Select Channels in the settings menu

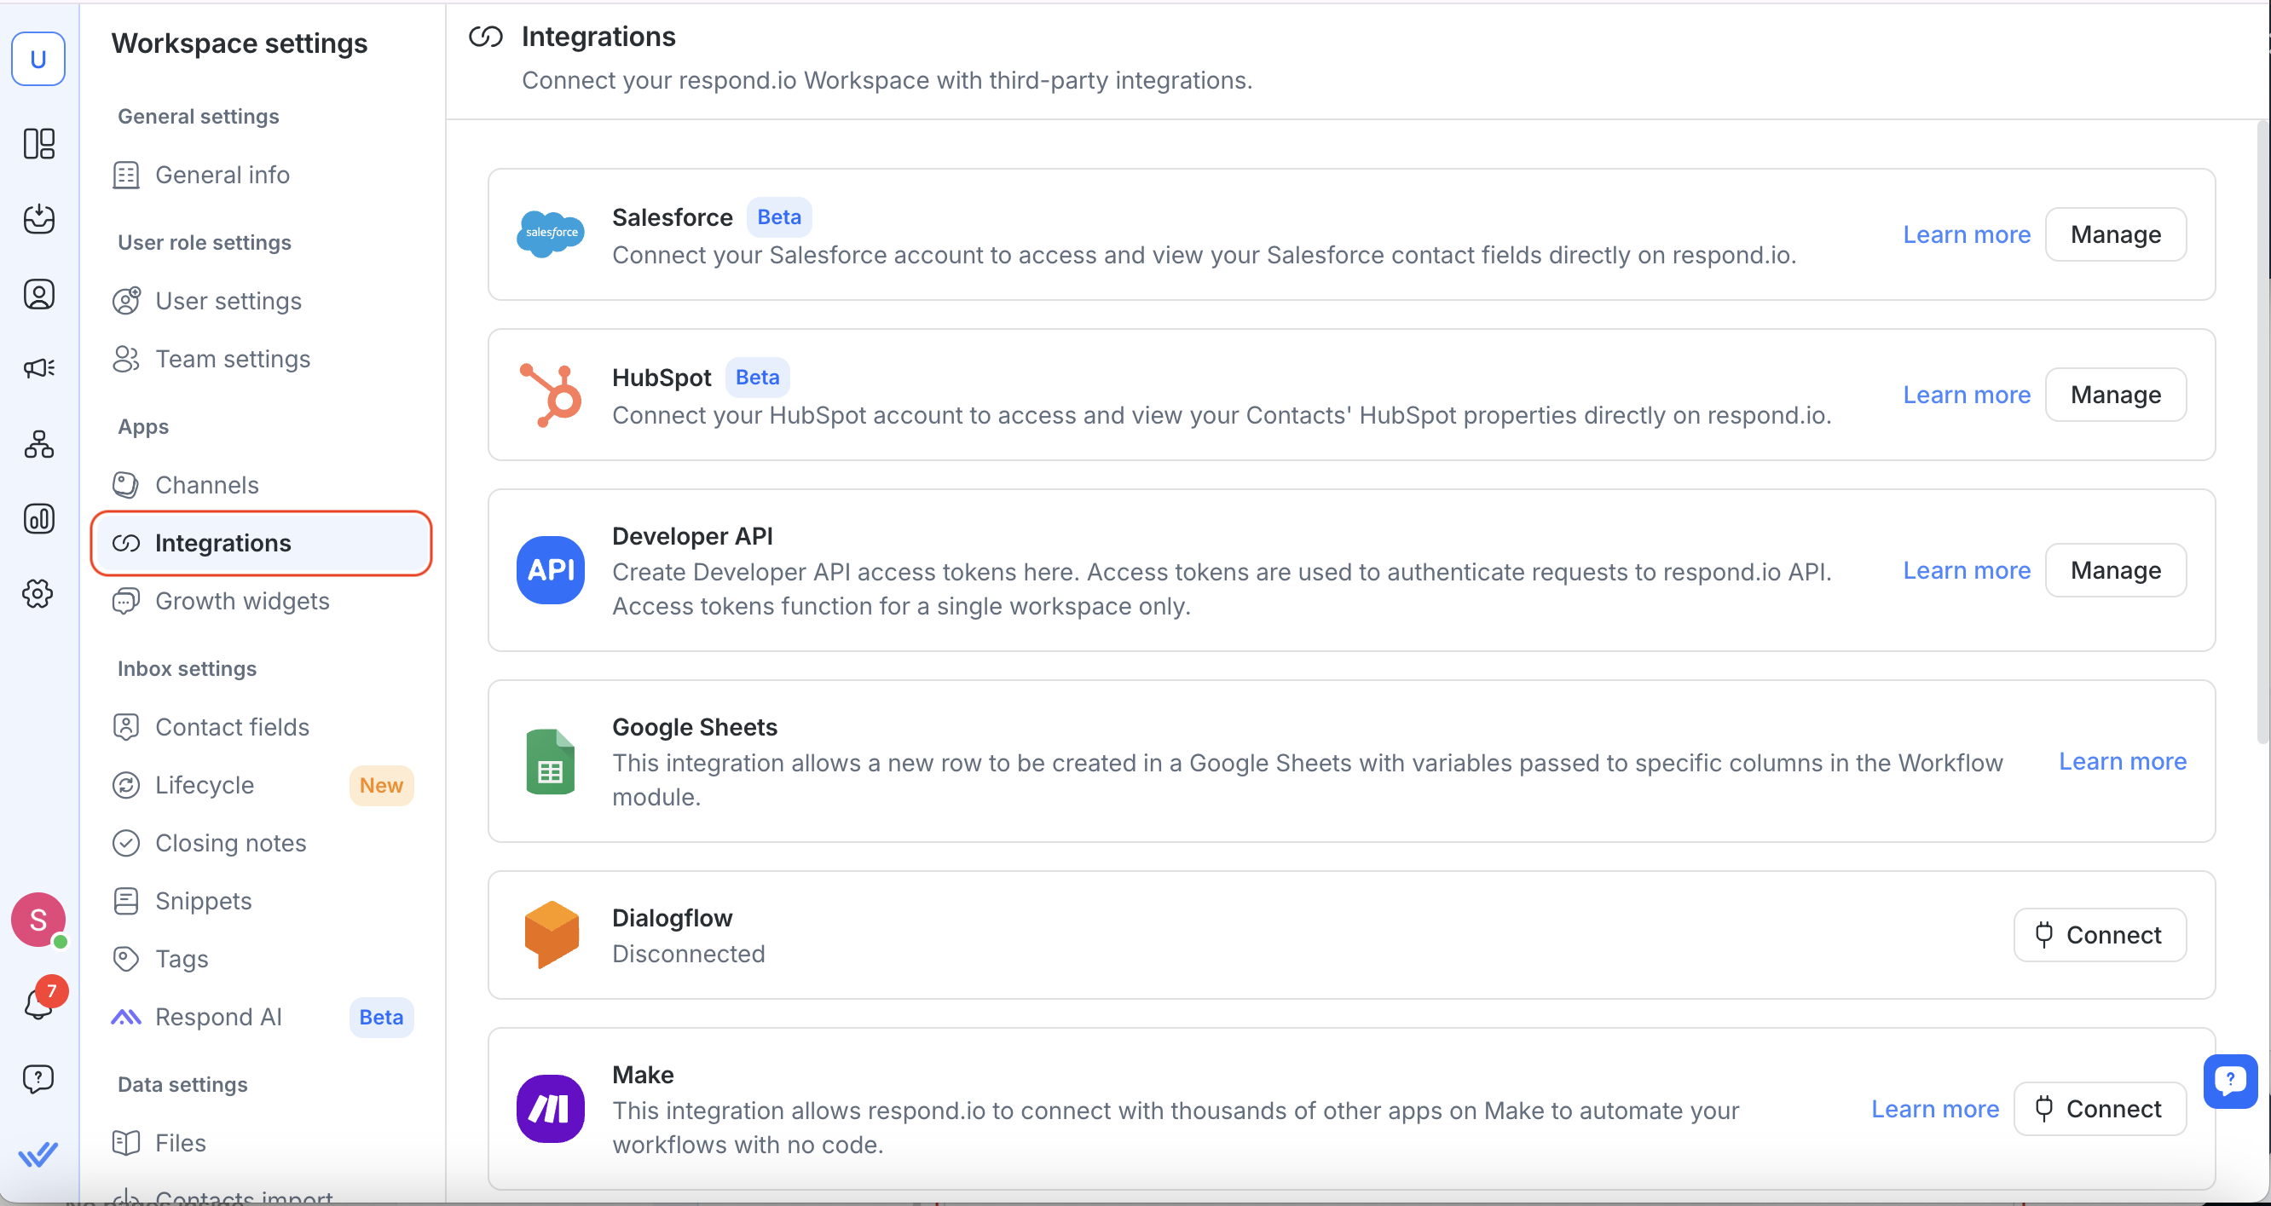click(207, 485)
